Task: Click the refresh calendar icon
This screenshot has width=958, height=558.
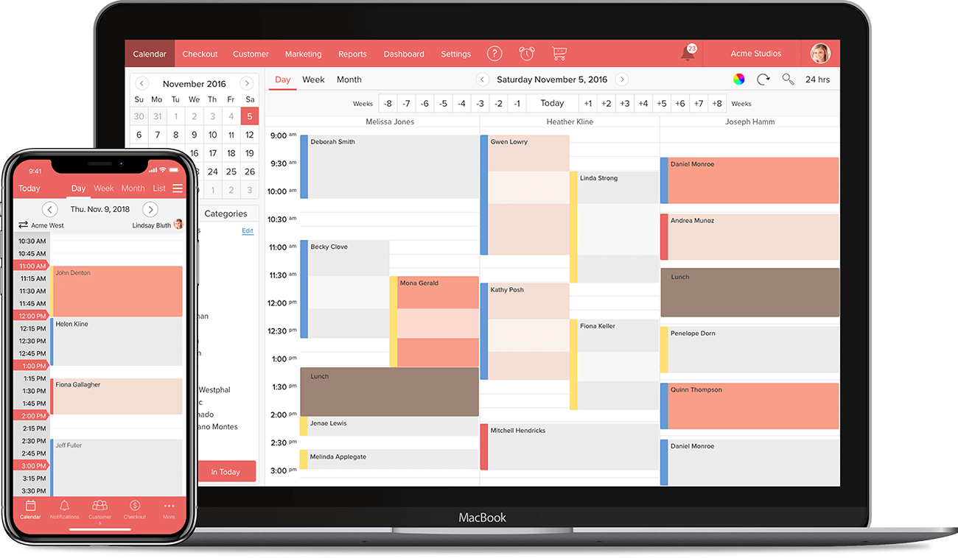Action: point(763,80)
